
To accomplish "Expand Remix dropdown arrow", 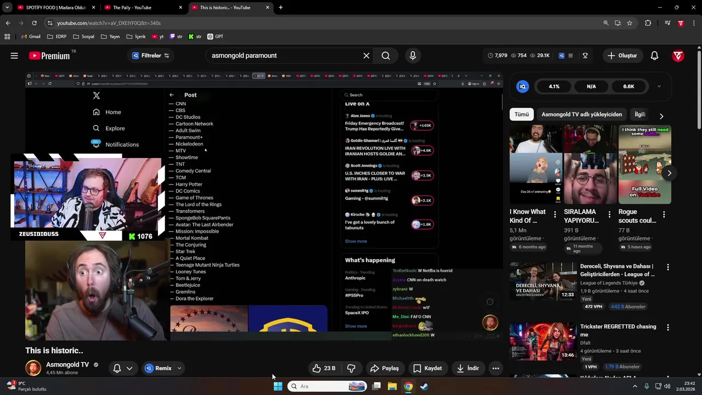I will coord(179,368).
